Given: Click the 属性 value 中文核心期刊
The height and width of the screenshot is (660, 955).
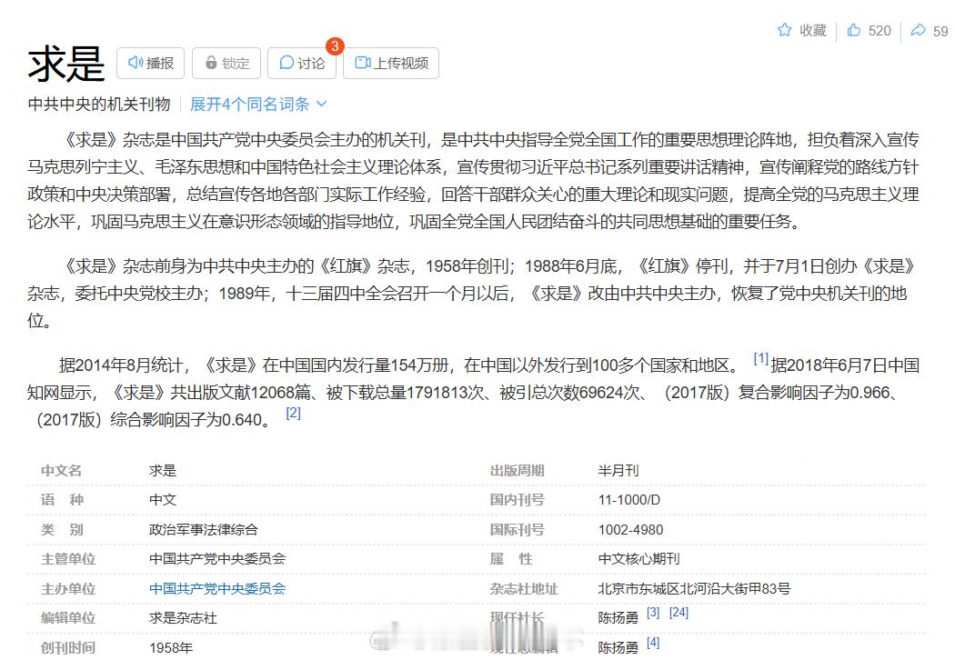Looking at the screenshot, I should 638,559.
